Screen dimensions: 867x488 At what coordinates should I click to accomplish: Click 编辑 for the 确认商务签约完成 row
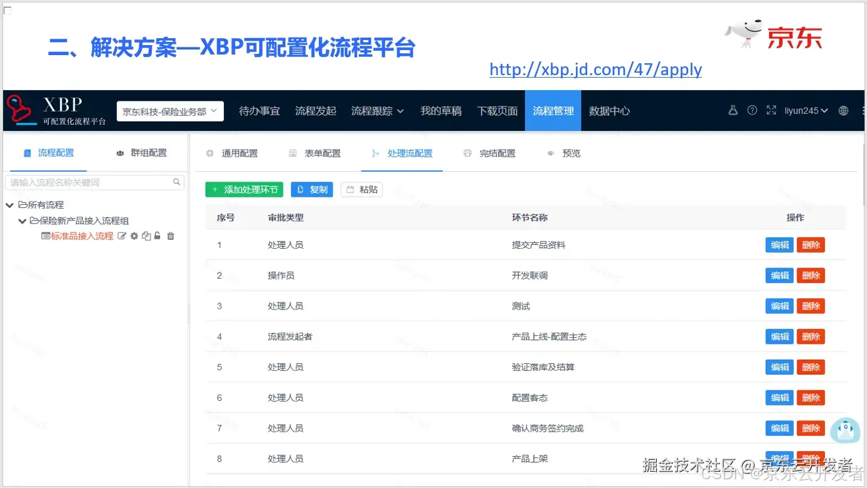(x=780, y=428)
